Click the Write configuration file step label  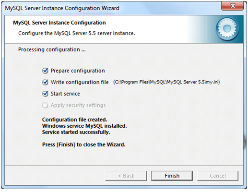(x=80, y=82)
